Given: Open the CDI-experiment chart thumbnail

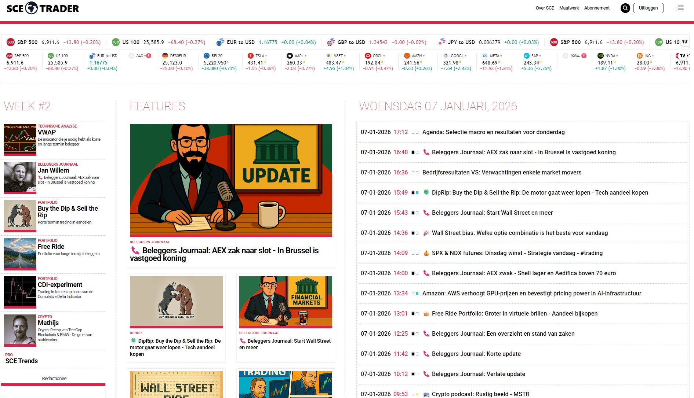Looking at the screenshot, I should [20, 292].
